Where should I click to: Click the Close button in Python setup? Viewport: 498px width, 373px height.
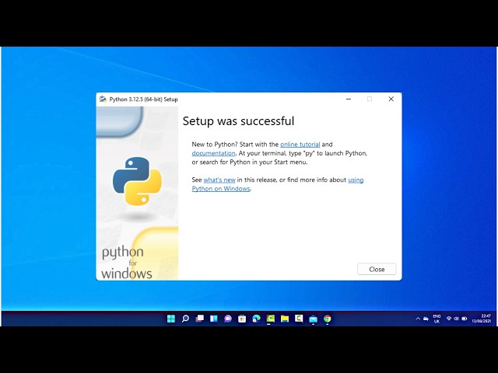[377, 270]
